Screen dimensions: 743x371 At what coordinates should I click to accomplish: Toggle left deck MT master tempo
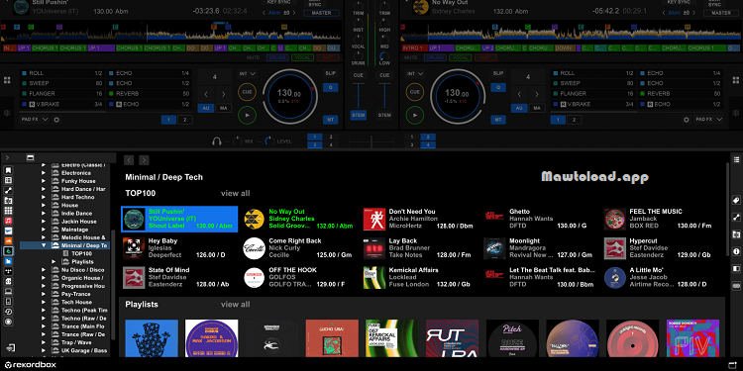click(x=330, y=120)
